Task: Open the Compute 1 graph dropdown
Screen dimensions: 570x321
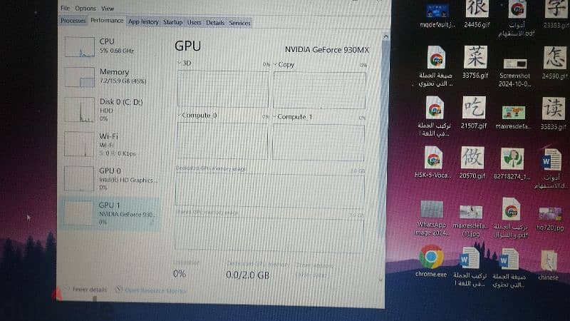Action: click(293, 117)
